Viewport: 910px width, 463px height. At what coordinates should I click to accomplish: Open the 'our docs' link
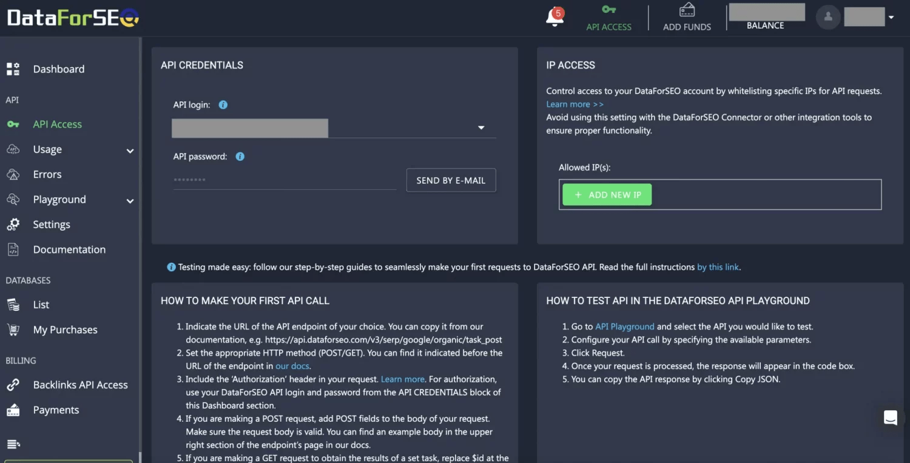(292, 366)
